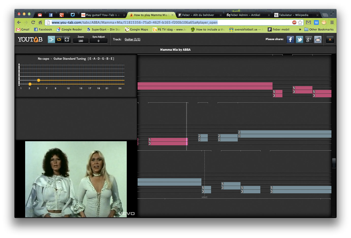Click the 'No capo - Guitar Standard Tuning' label
Viewport: 351px width, 238px height.
[x=76, y=59]
